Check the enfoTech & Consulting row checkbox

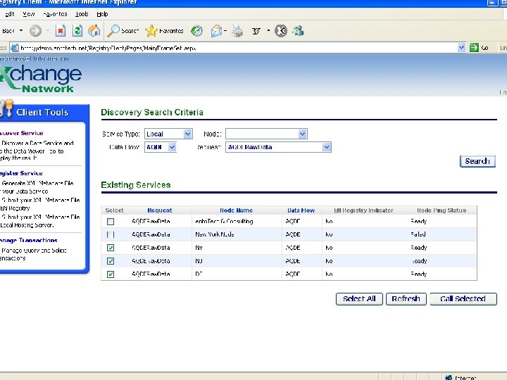tap(111, 222)
